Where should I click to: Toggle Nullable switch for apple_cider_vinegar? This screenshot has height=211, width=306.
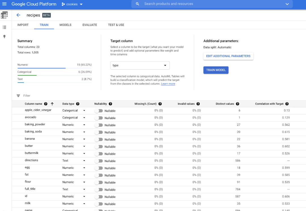coord(98,111)
